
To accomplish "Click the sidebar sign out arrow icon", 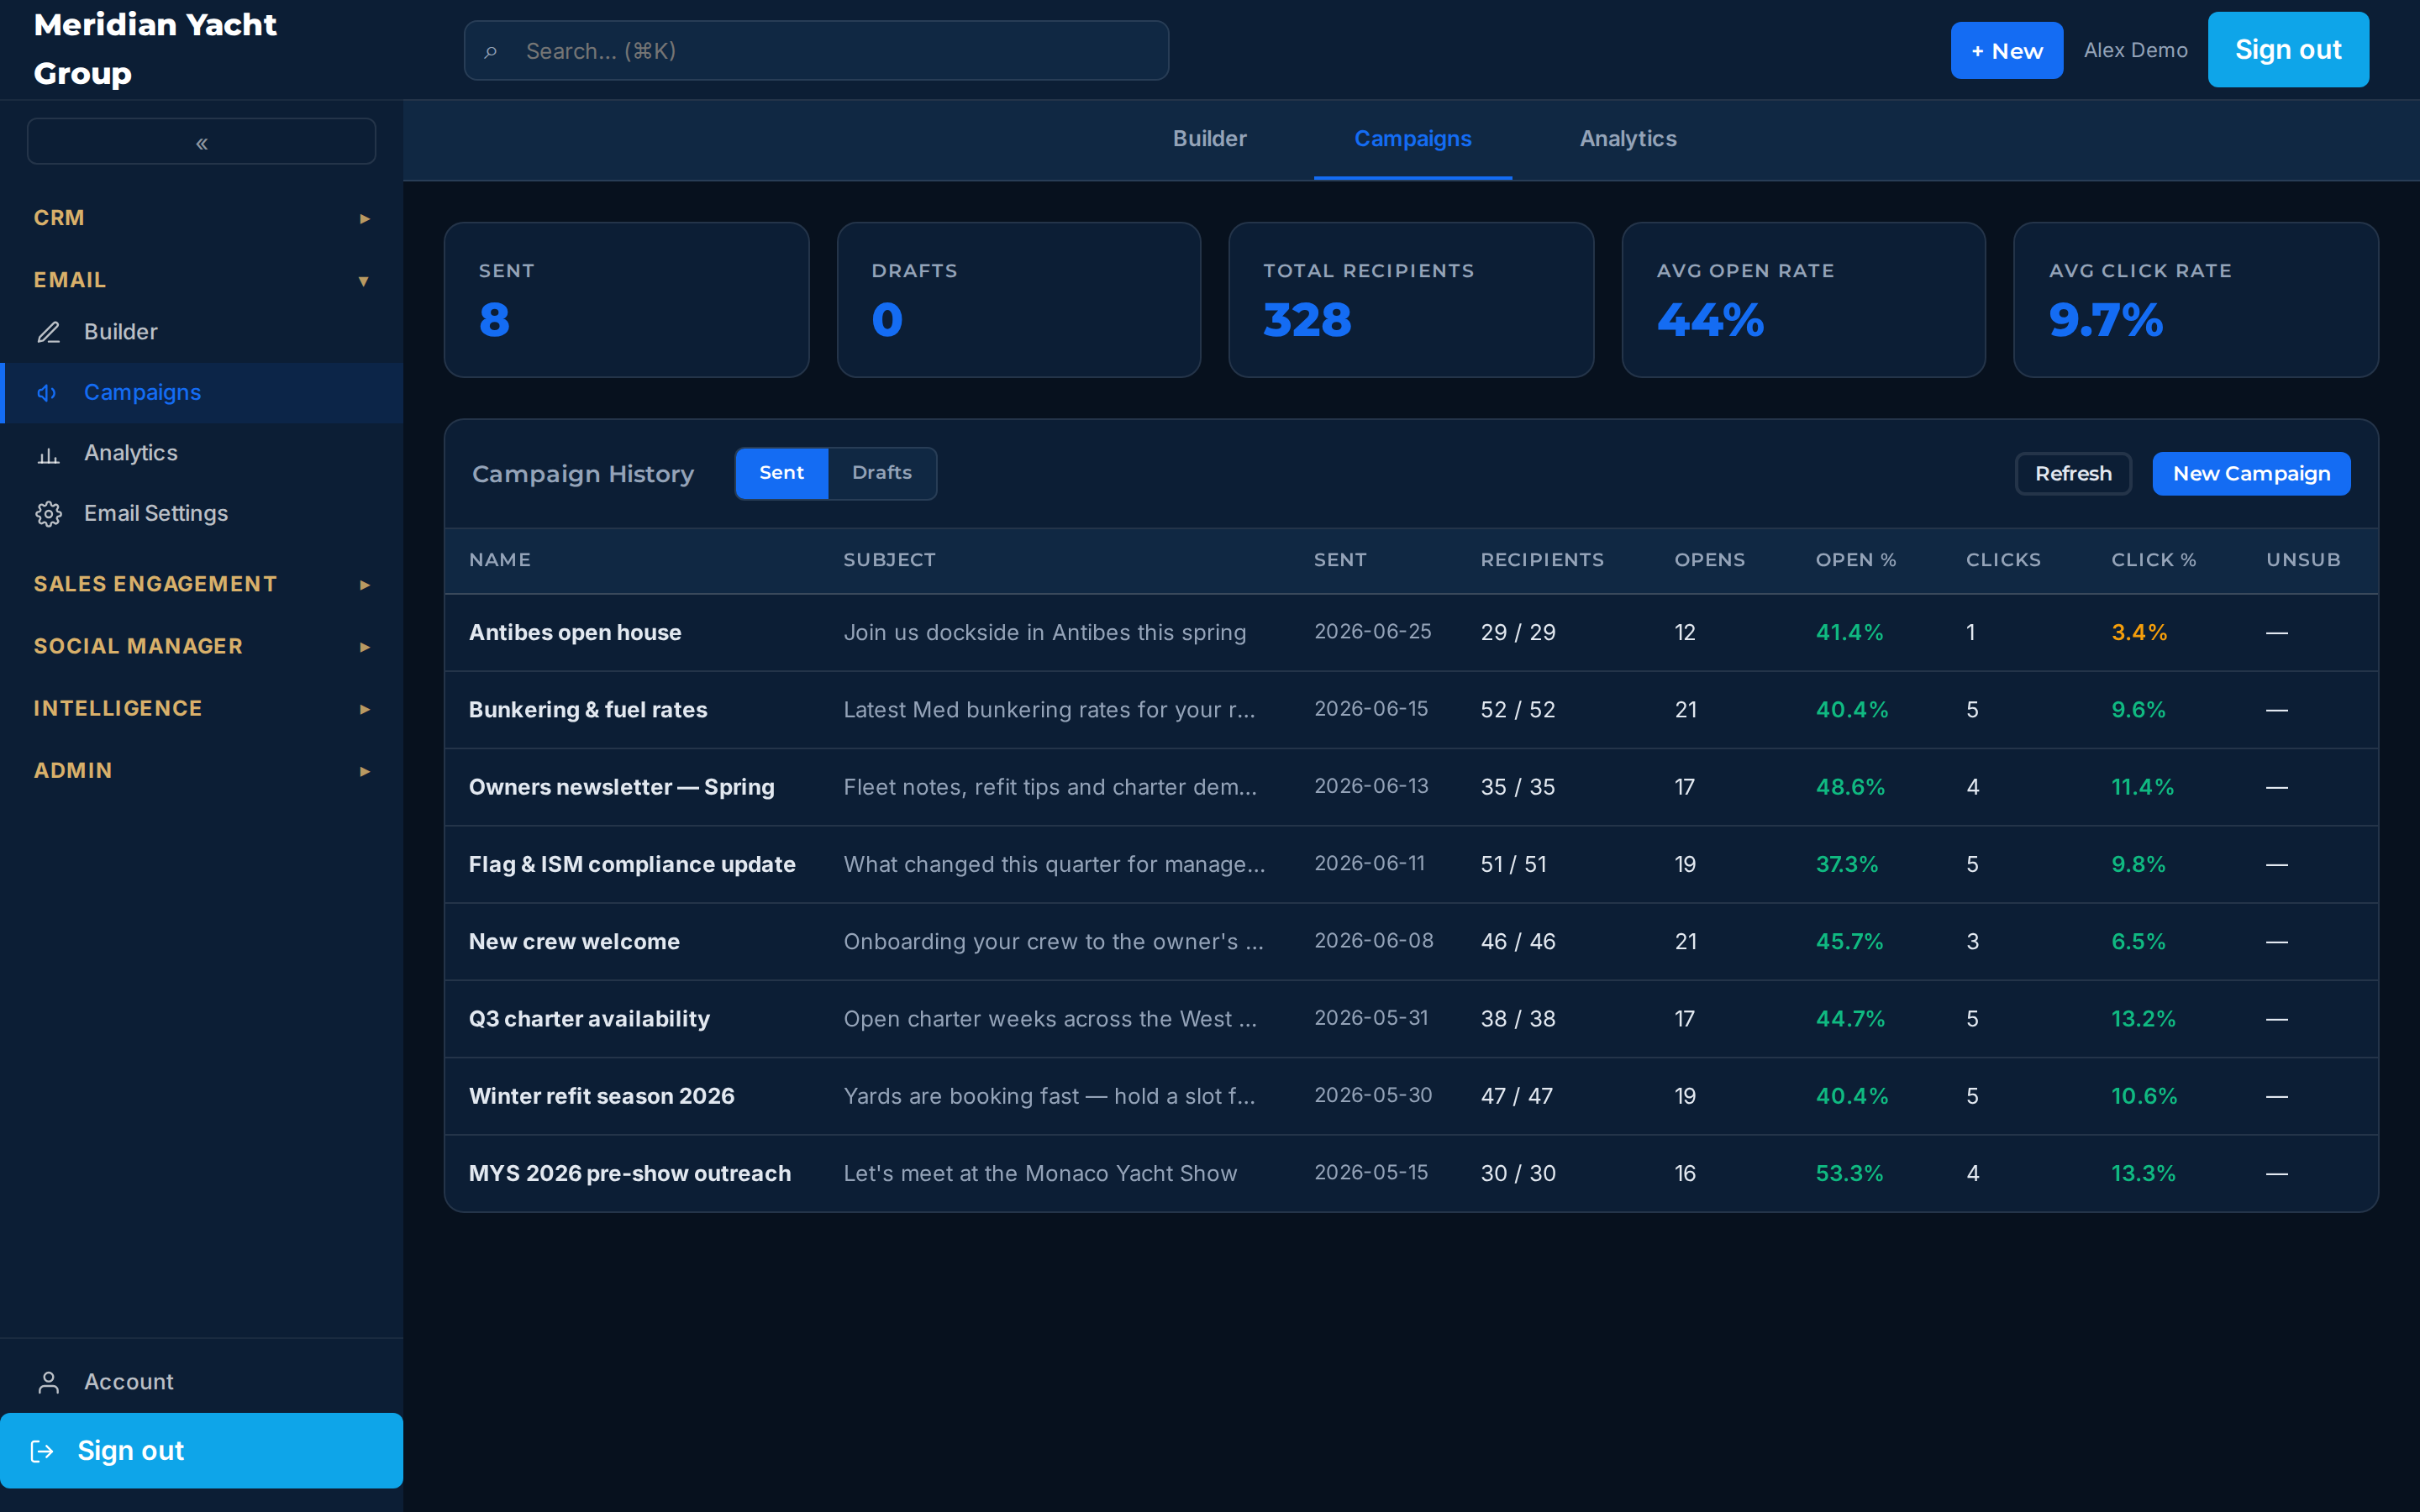I will tap(42, 1451).
